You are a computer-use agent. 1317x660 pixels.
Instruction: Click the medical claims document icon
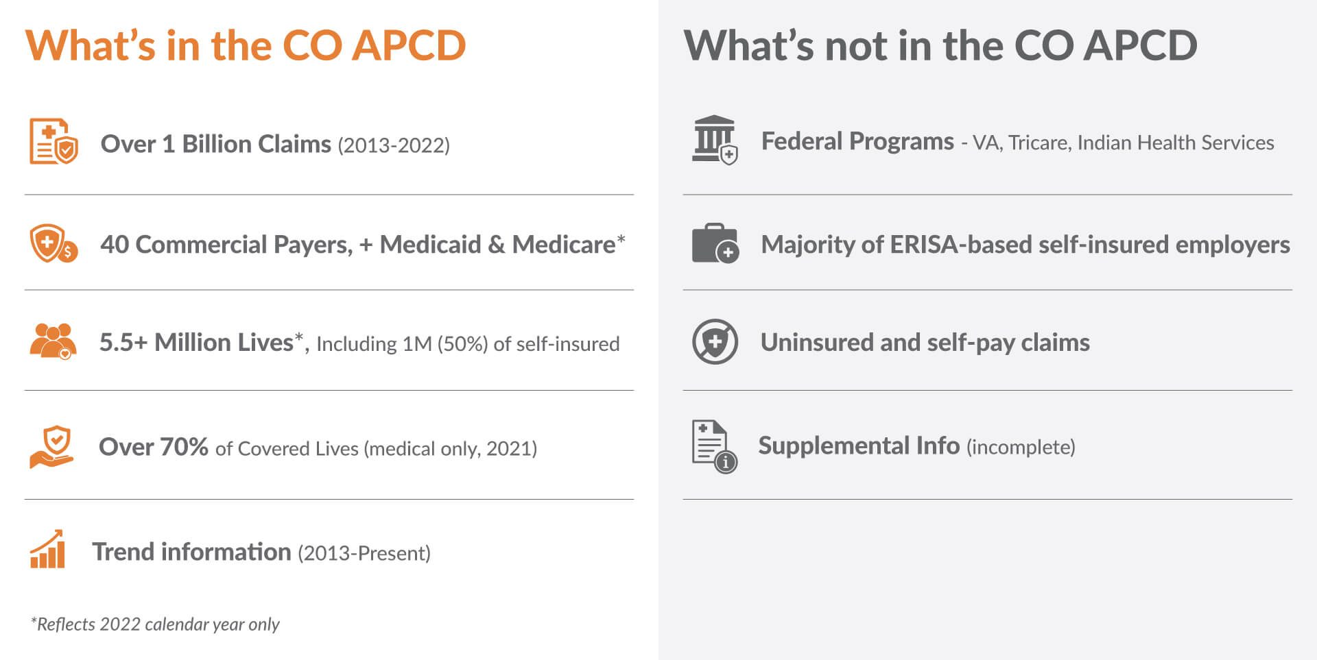pyautogui.click(x=53, y=141)
